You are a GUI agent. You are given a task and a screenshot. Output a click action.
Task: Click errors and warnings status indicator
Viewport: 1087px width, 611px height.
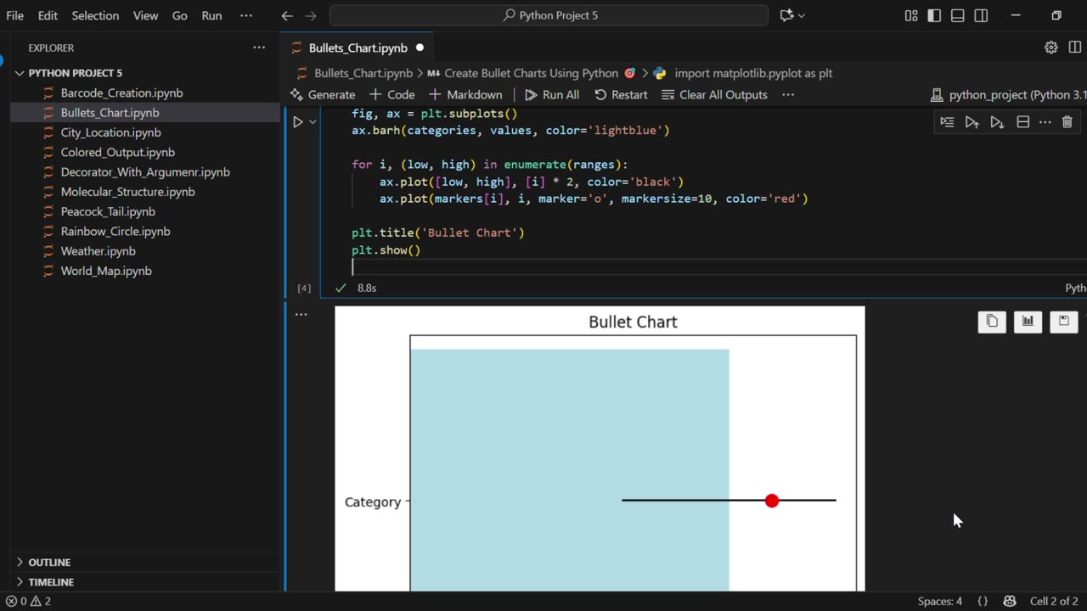[28, 601]
